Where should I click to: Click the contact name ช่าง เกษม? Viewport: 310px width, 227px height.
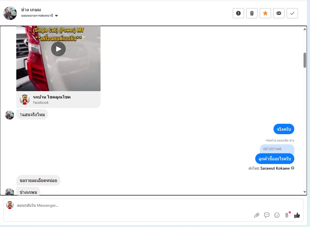(x=31, y=10)
